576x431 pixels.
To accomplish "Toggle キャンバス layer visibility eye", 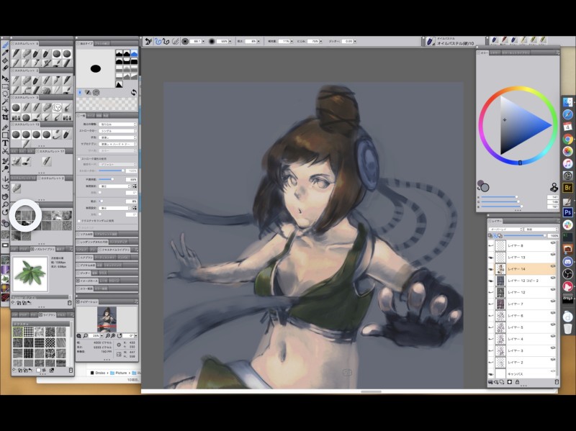I will [x=491, y=374].
